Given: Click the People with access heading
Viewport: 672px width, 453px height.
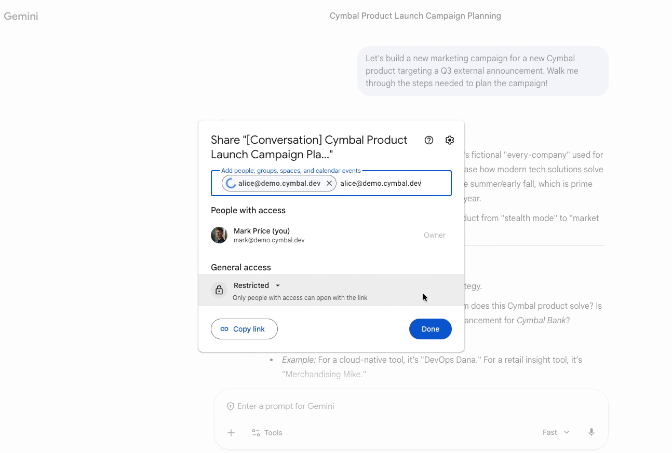Looking at the screenshot, I should 248,210.
